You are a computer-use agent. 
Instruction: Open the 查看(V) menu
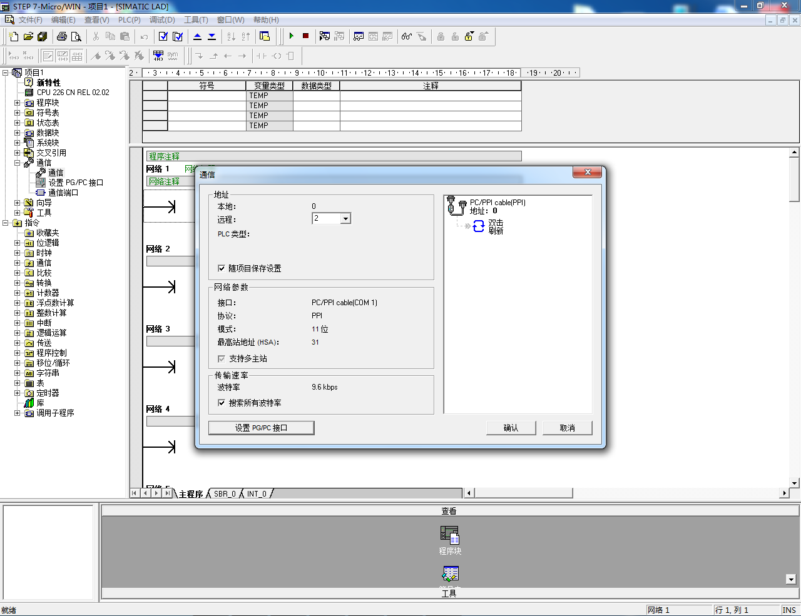click(97, 20)
